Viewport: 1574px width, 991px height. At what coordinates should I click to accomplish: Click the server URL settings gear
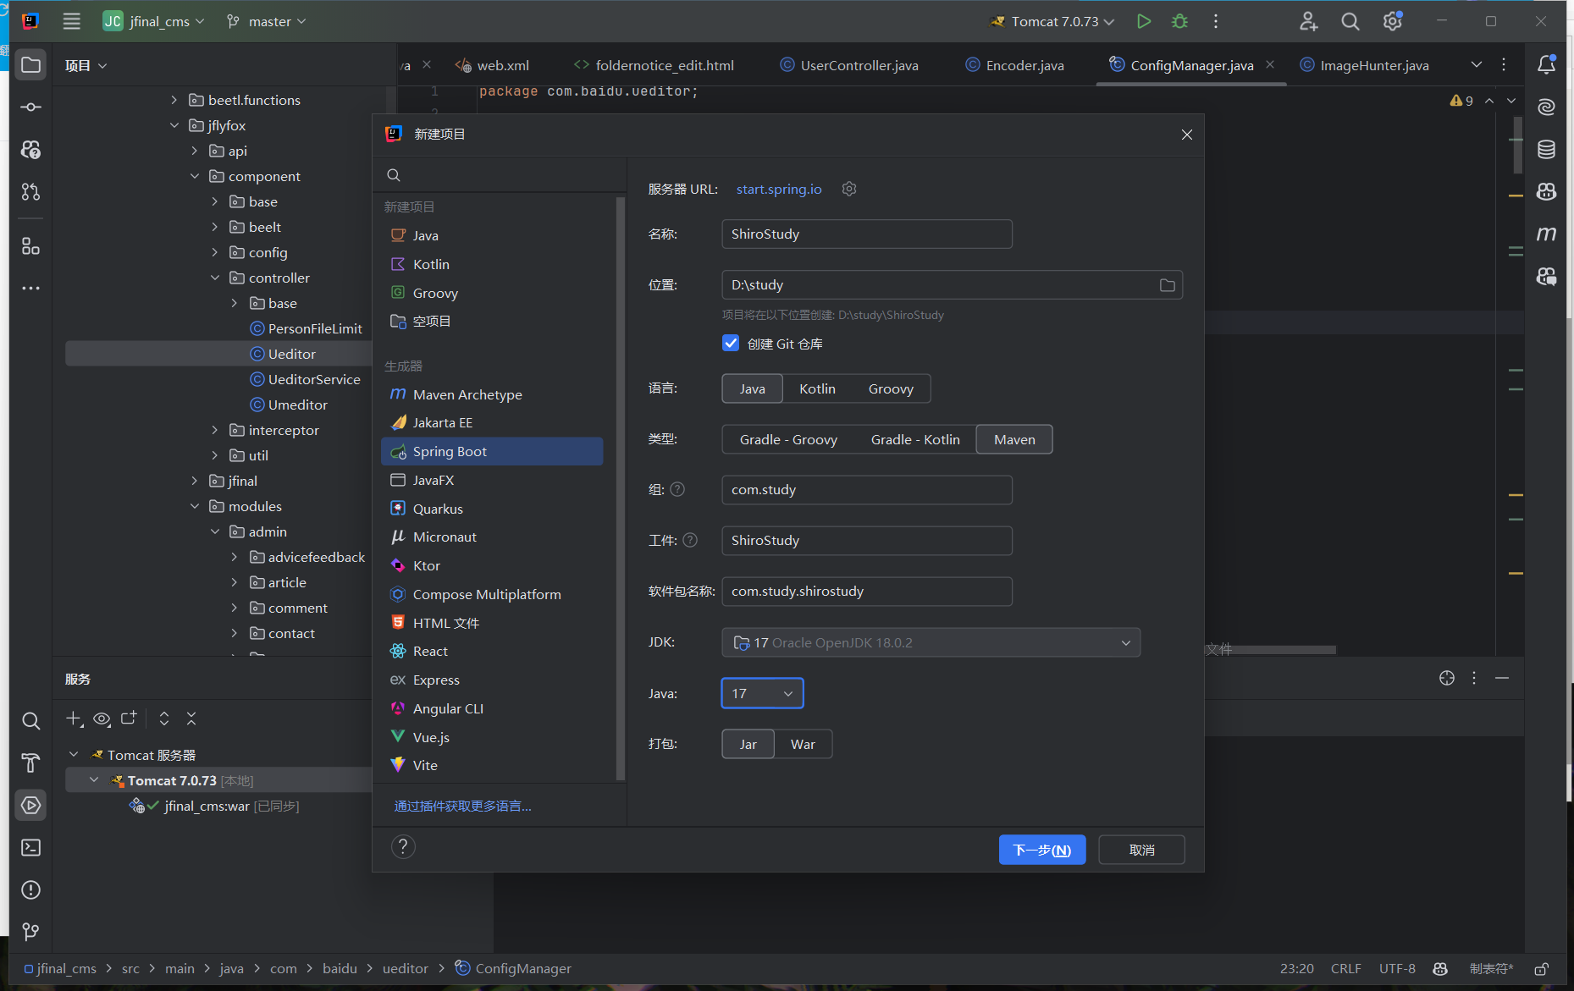tap(849, 189)
